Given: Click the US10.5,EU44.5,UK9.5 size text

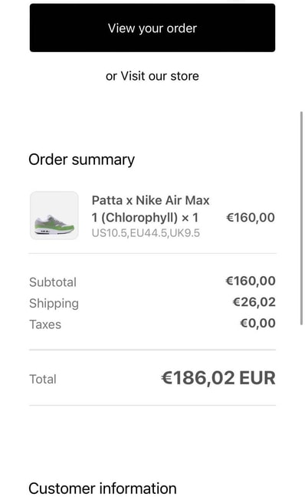Looking at the screenshot, I should [146, 233].
